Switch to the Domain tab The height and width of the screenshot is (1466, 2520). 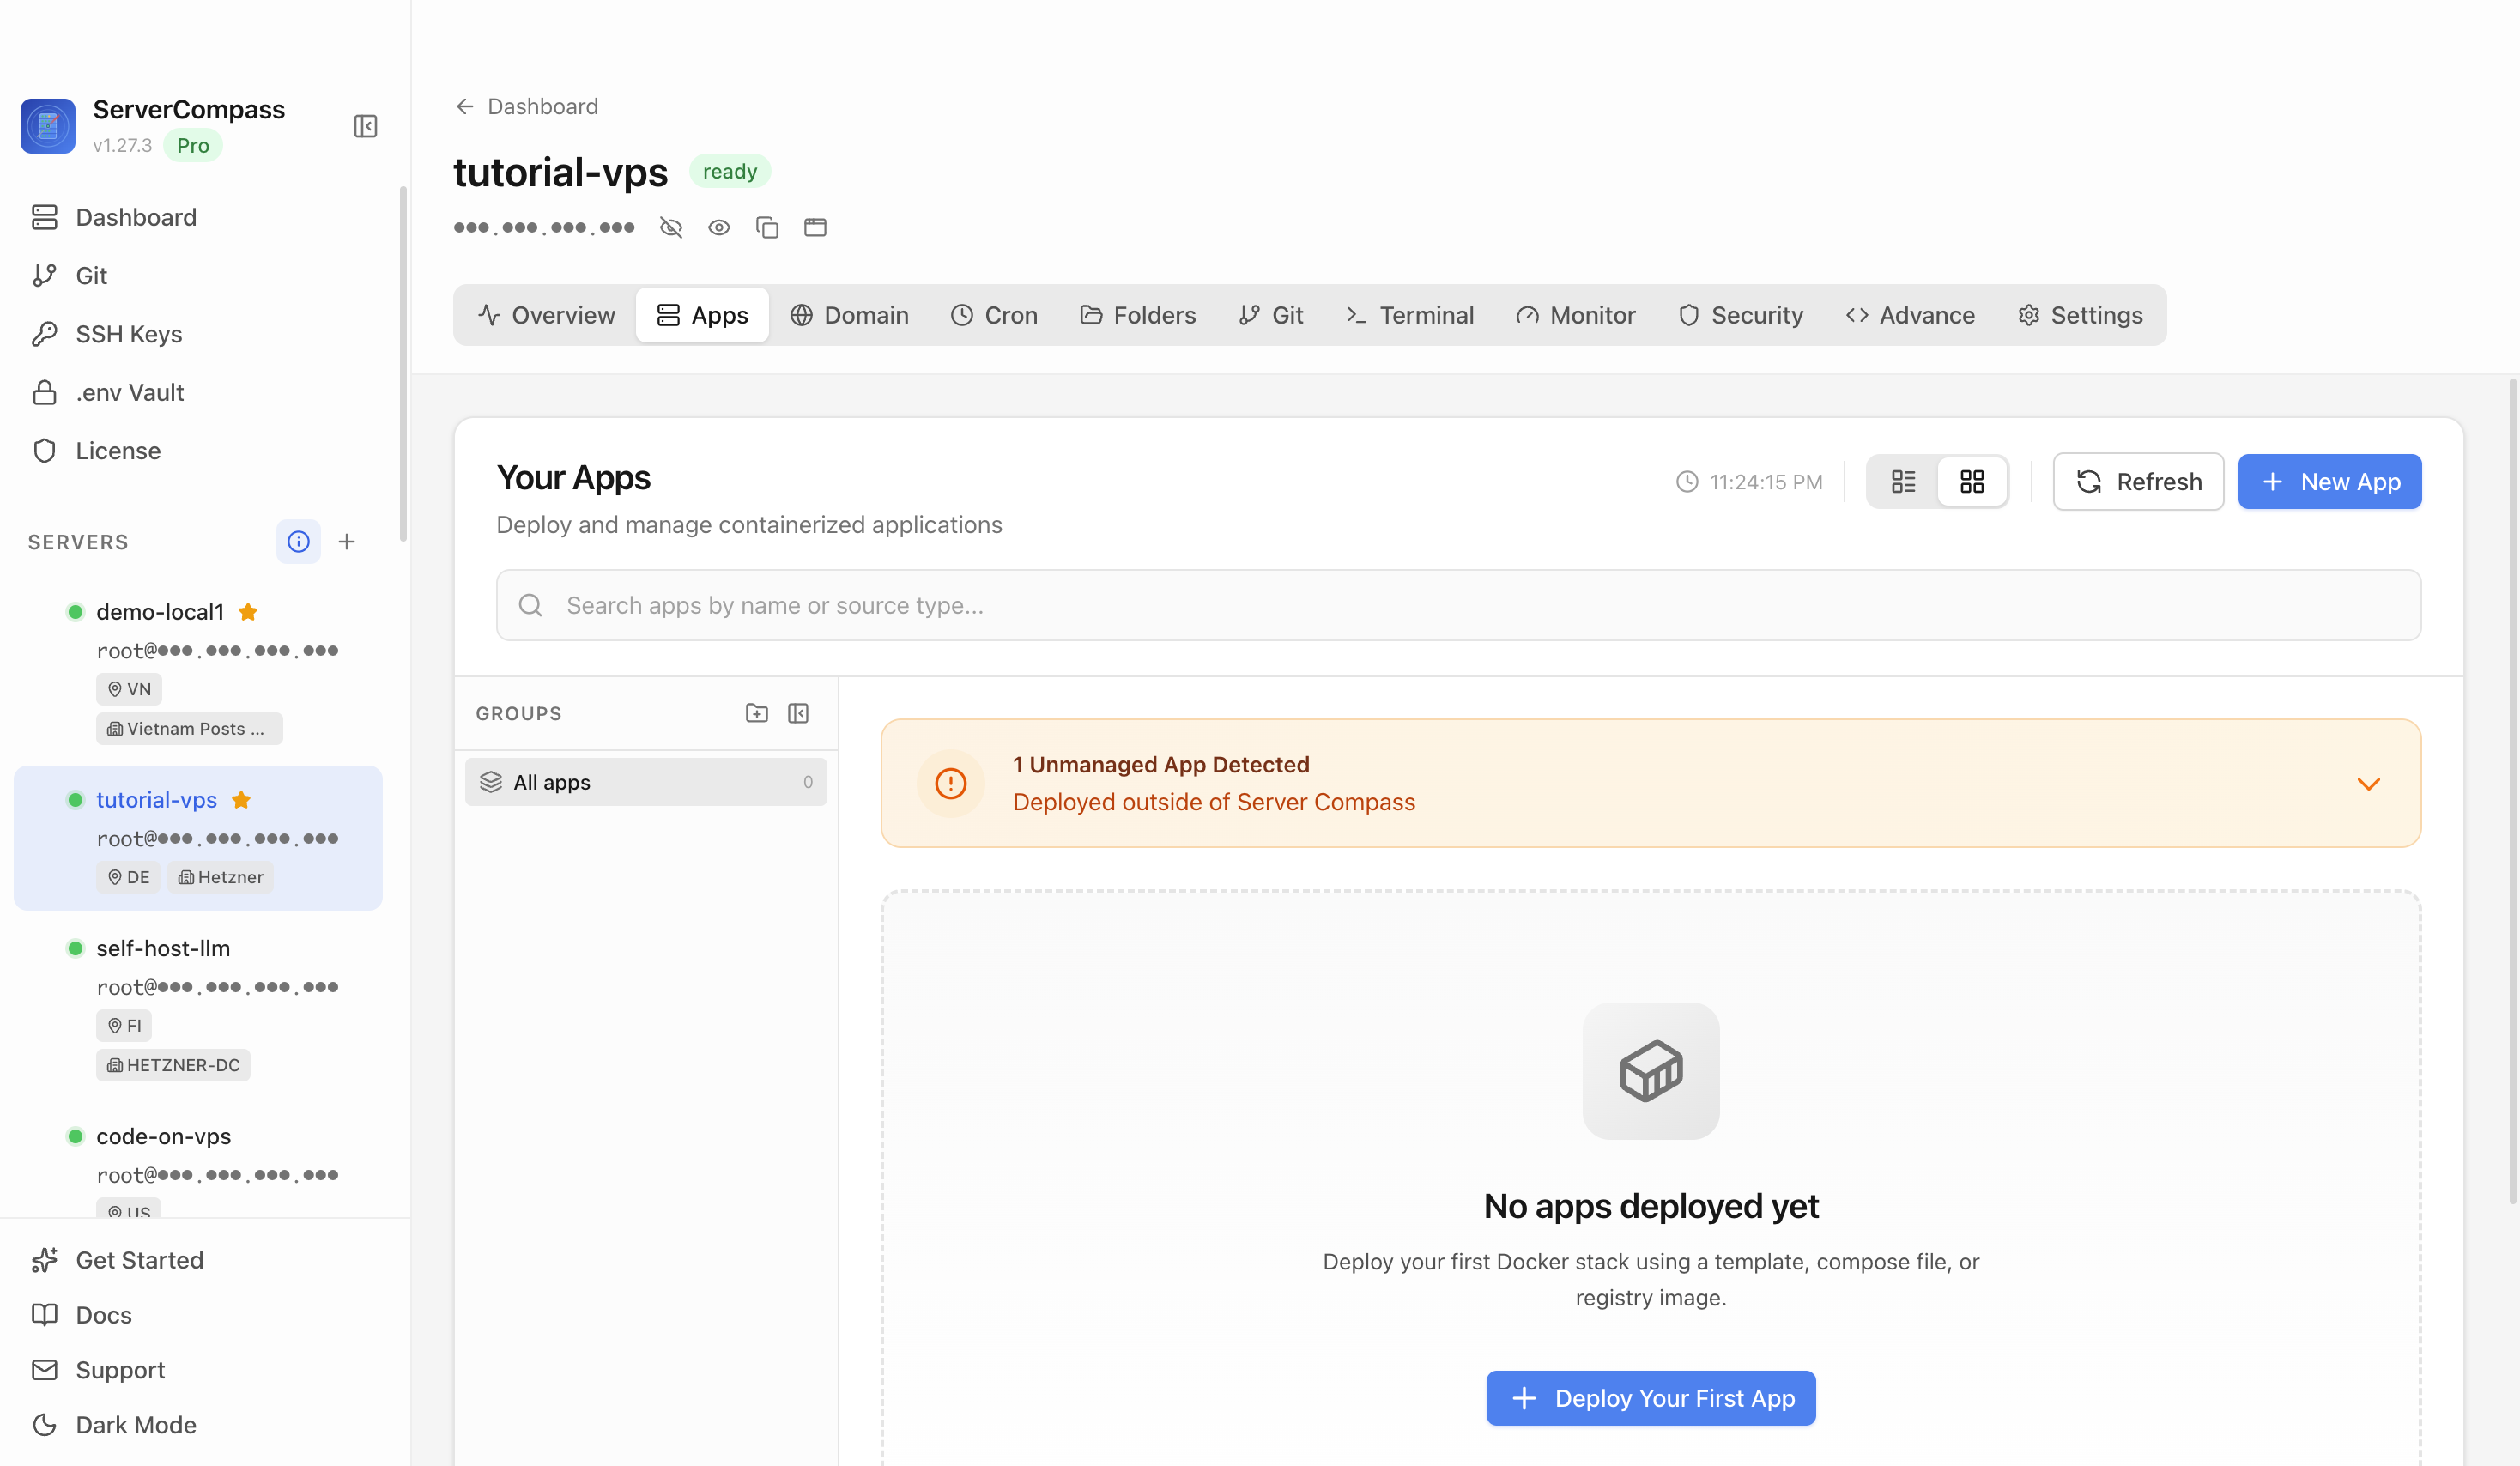pyautogui.click(x=849, y=315)
